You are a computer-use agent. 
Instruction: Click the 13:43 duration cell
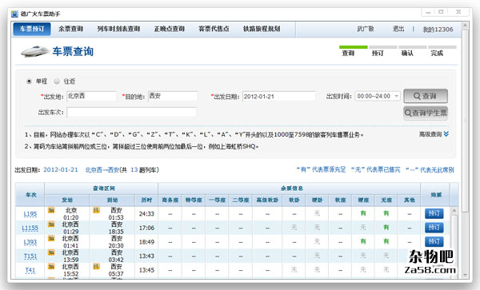tap(146, 256)
